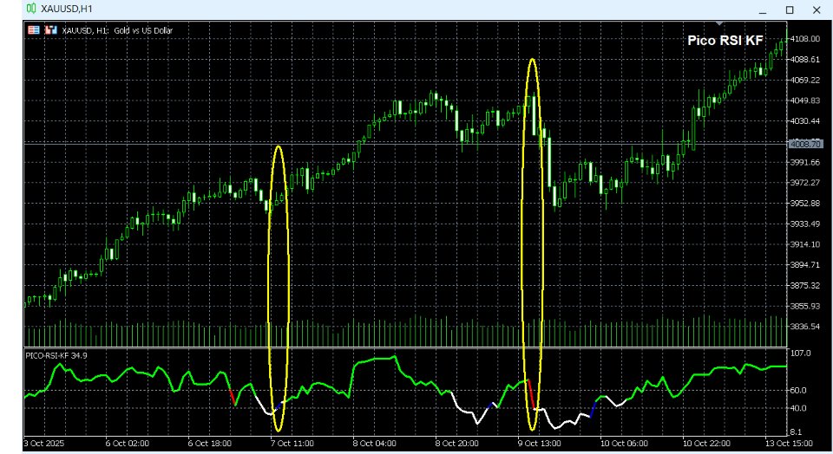Click price scale value 3914.10
This screenshot has width=833, height=454.
805,244
